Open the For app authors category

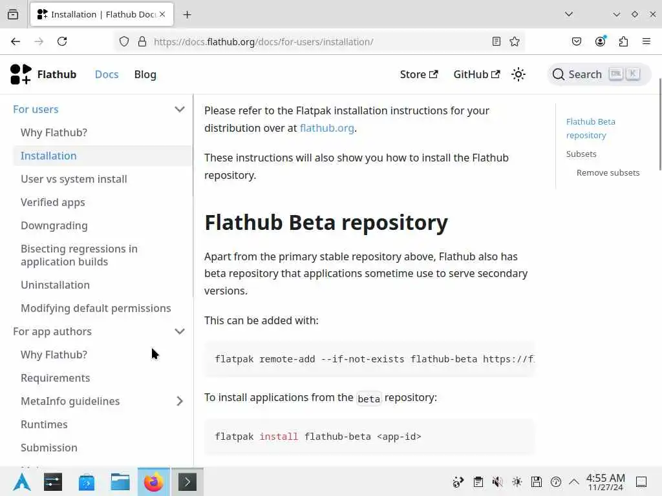(52, 331)
